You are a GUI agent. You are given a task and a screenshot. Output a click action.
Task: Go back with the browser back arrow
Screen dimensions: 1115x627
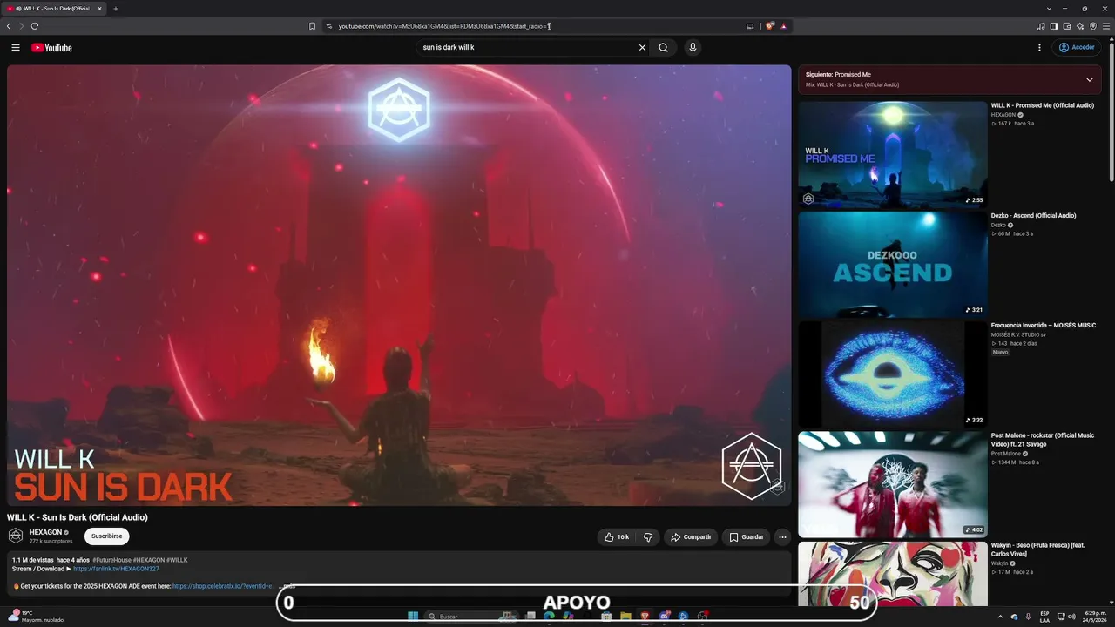pyautogui.click(x=9, y=26)
